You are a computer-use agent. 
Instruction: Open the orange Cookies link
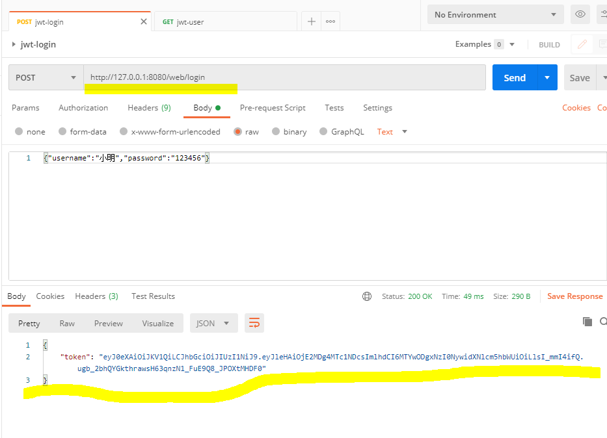point(576,107)
